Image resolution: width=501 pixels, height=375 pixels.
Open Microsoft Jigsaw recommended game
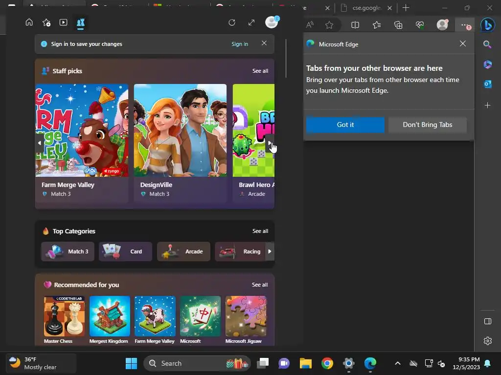click(246, 319)
